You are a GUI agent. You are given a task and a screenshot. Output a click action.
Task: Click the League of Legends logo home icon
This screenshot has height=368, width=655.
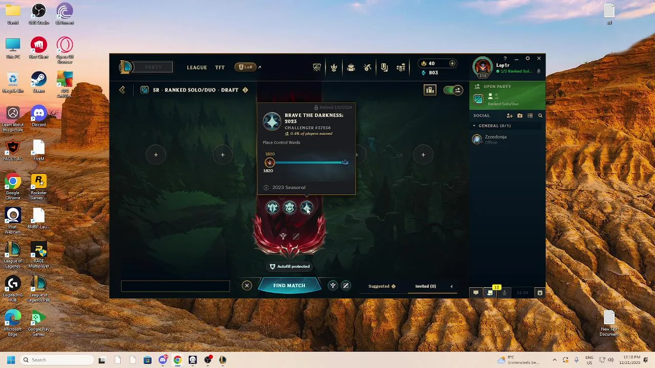(x=126, y=67)
